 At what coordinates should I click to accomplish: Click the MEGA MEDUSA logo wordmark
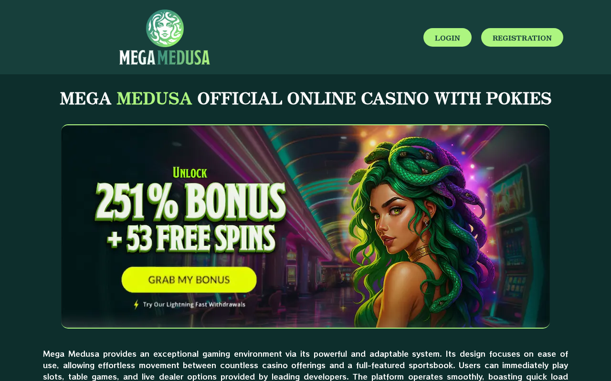coord(165,57)
